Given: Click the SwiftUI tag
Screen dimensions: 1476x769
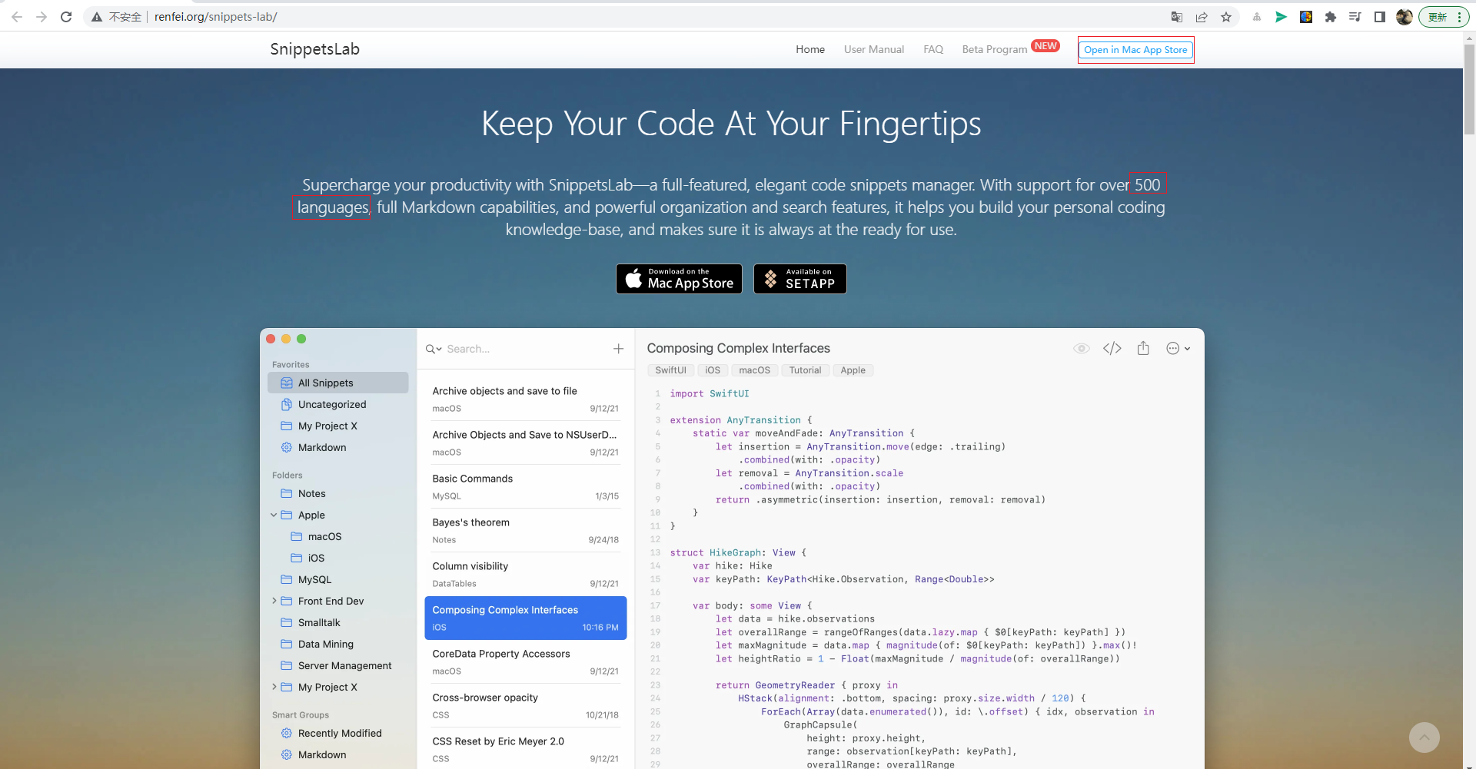Looking at the screenshot, I should (x=670, y=370).
